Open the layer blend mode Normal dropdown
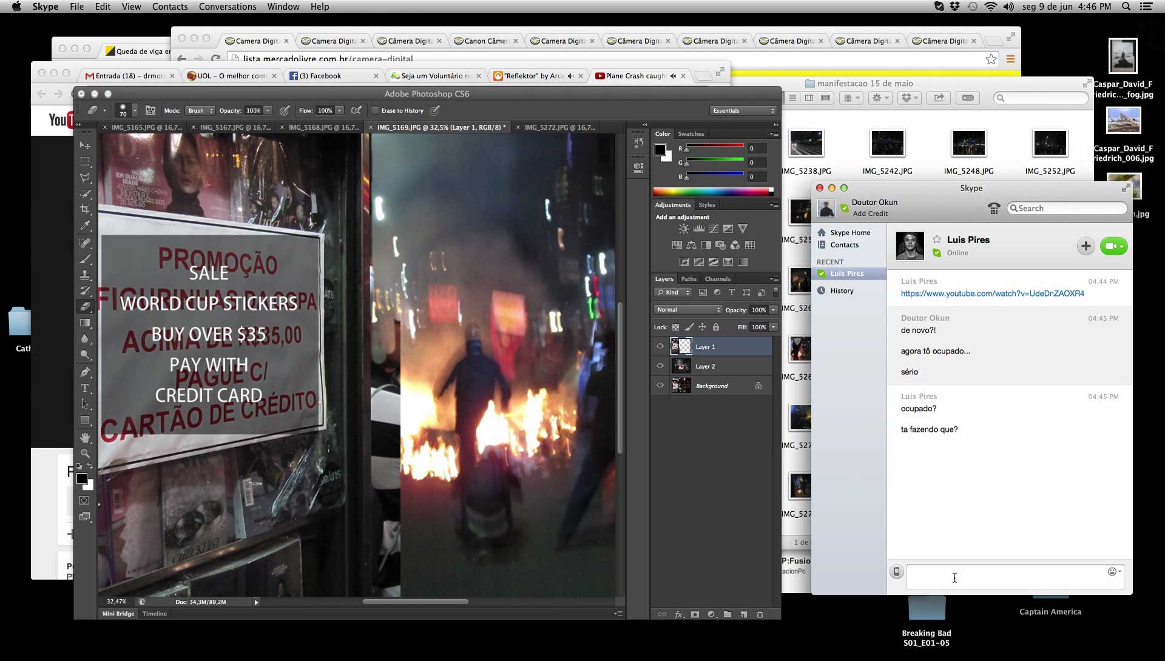Viewport: 1165px width, 661px height. (x=688, y=310)
